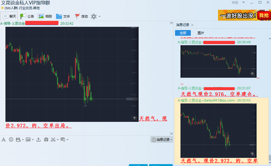Open the 公告 announcements tab
Screen dimensions: 271x166
(27, 16)
